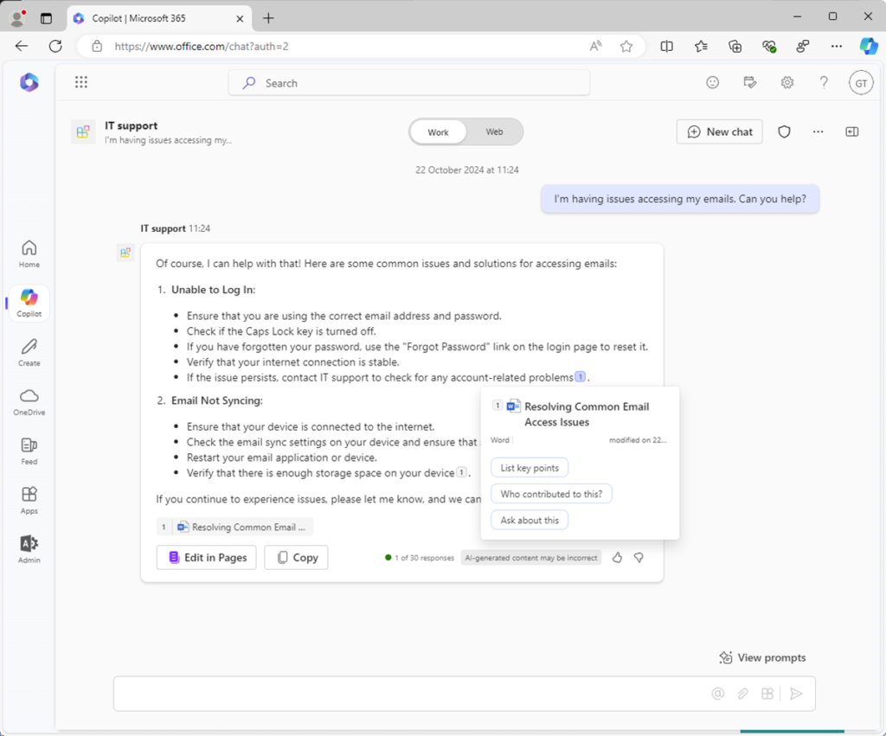Click the shield protection icon
The height and width of the screenshot is (736, 886).
(784, 131)
